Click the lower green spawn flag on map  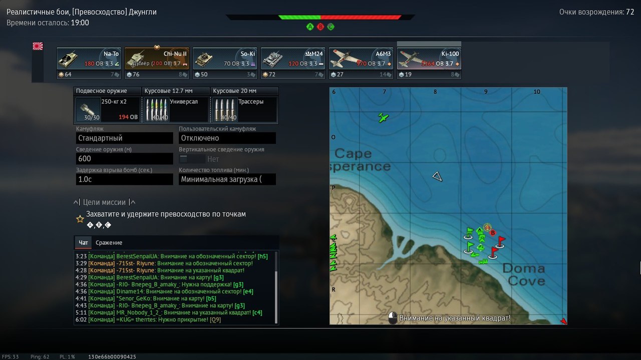point(469,247)
